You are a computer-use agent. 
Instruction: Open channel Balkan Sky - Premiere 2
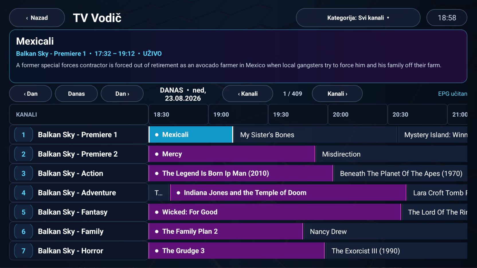click(79, 154)
